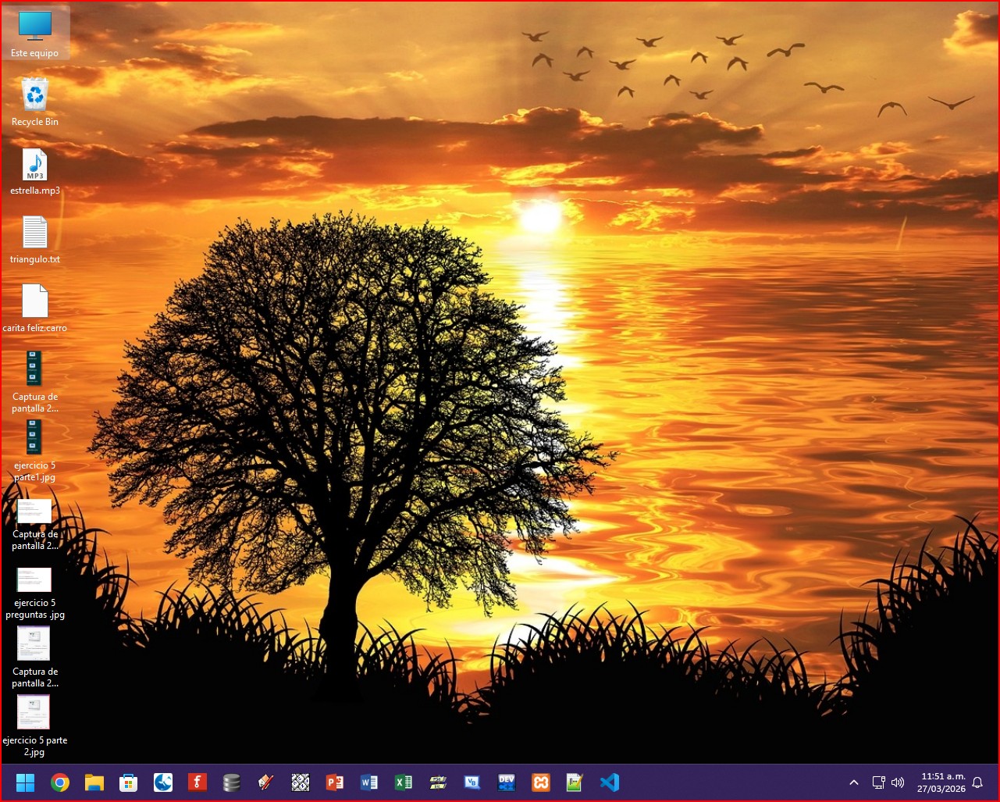Click the Windows Start button
Screen dimensions: 1000x802
point(26,782)
